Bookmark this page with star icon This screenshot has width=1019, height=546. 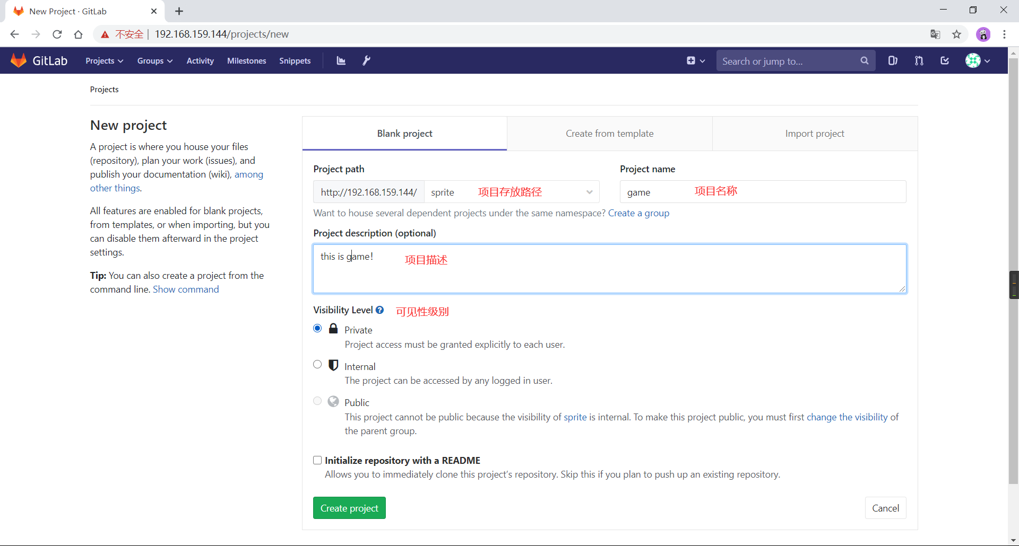coord(956,34)
